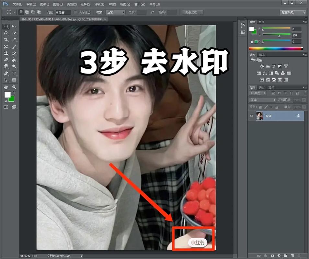Click the 羽化 input field
This screenshot has width=309, height=259.
pos(63,12)
